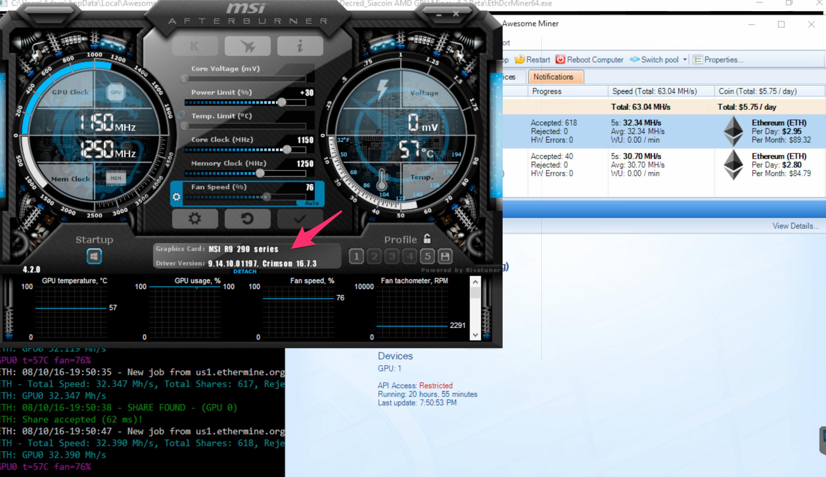Select profile slot 3
Screen dimensions: 826x477
[392, 256]
